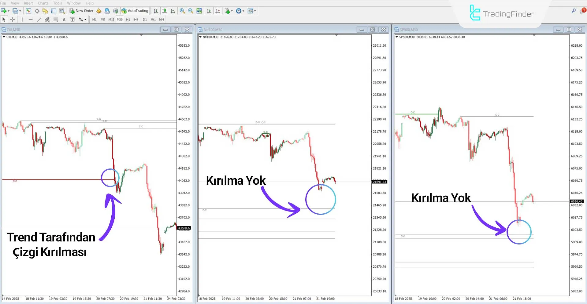Image resolution: width=587 pixels, height=304 pixels.
Task: Zoom in on the active chart
Action: point(182,11)
